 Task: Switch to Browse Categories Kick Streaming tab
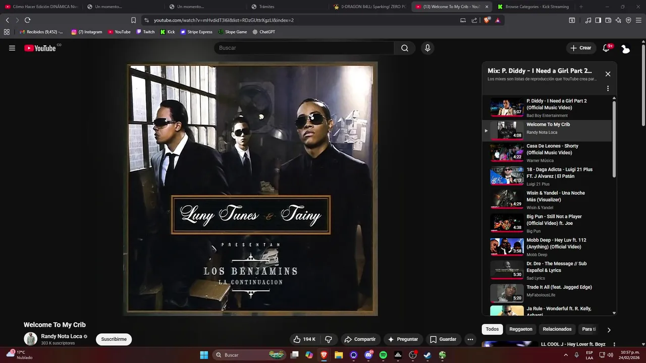coord(533,7)
